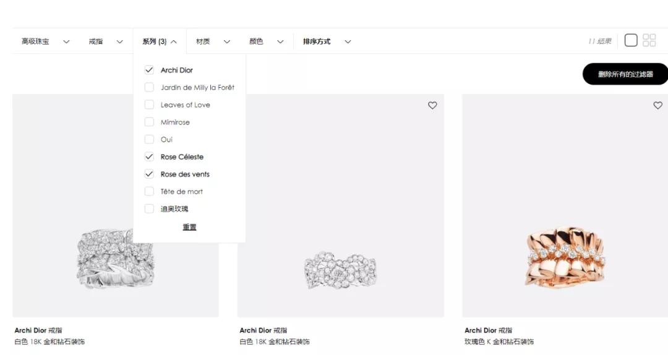Image resolution: width=668 pixels, height=355 pixels.
Task: Check the Leaves of Love checkbox
Action: pyautogui.click(x=149, y=105)
